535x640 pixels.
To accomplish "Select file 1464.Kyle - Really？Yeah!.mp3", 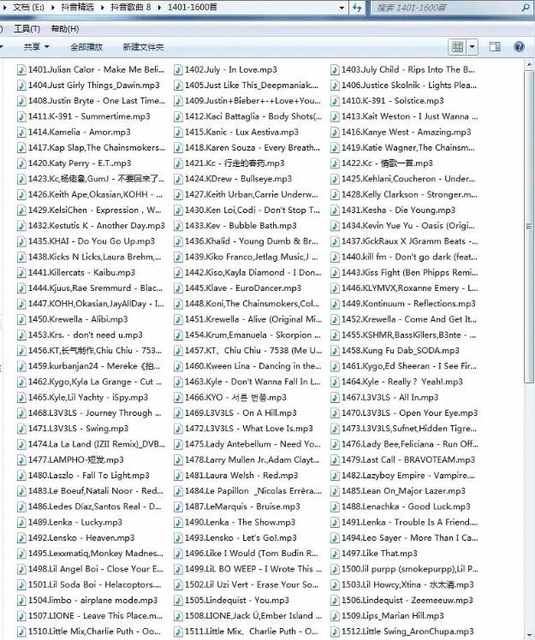I will tap(397, 382).
